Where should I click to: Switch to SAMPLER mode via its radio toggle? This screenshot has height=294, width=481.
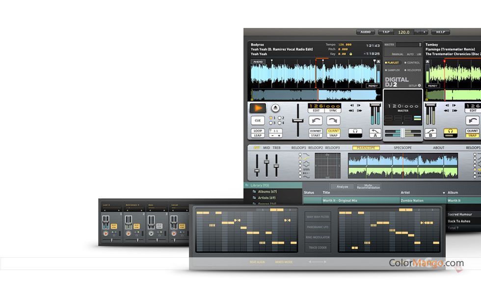point(387,71)
